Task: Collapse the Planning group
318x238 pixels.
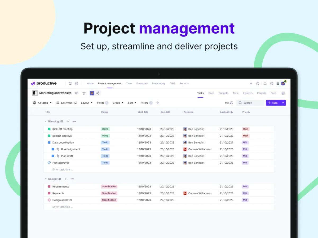Action: pyautogui.click(x=46, y=121)
